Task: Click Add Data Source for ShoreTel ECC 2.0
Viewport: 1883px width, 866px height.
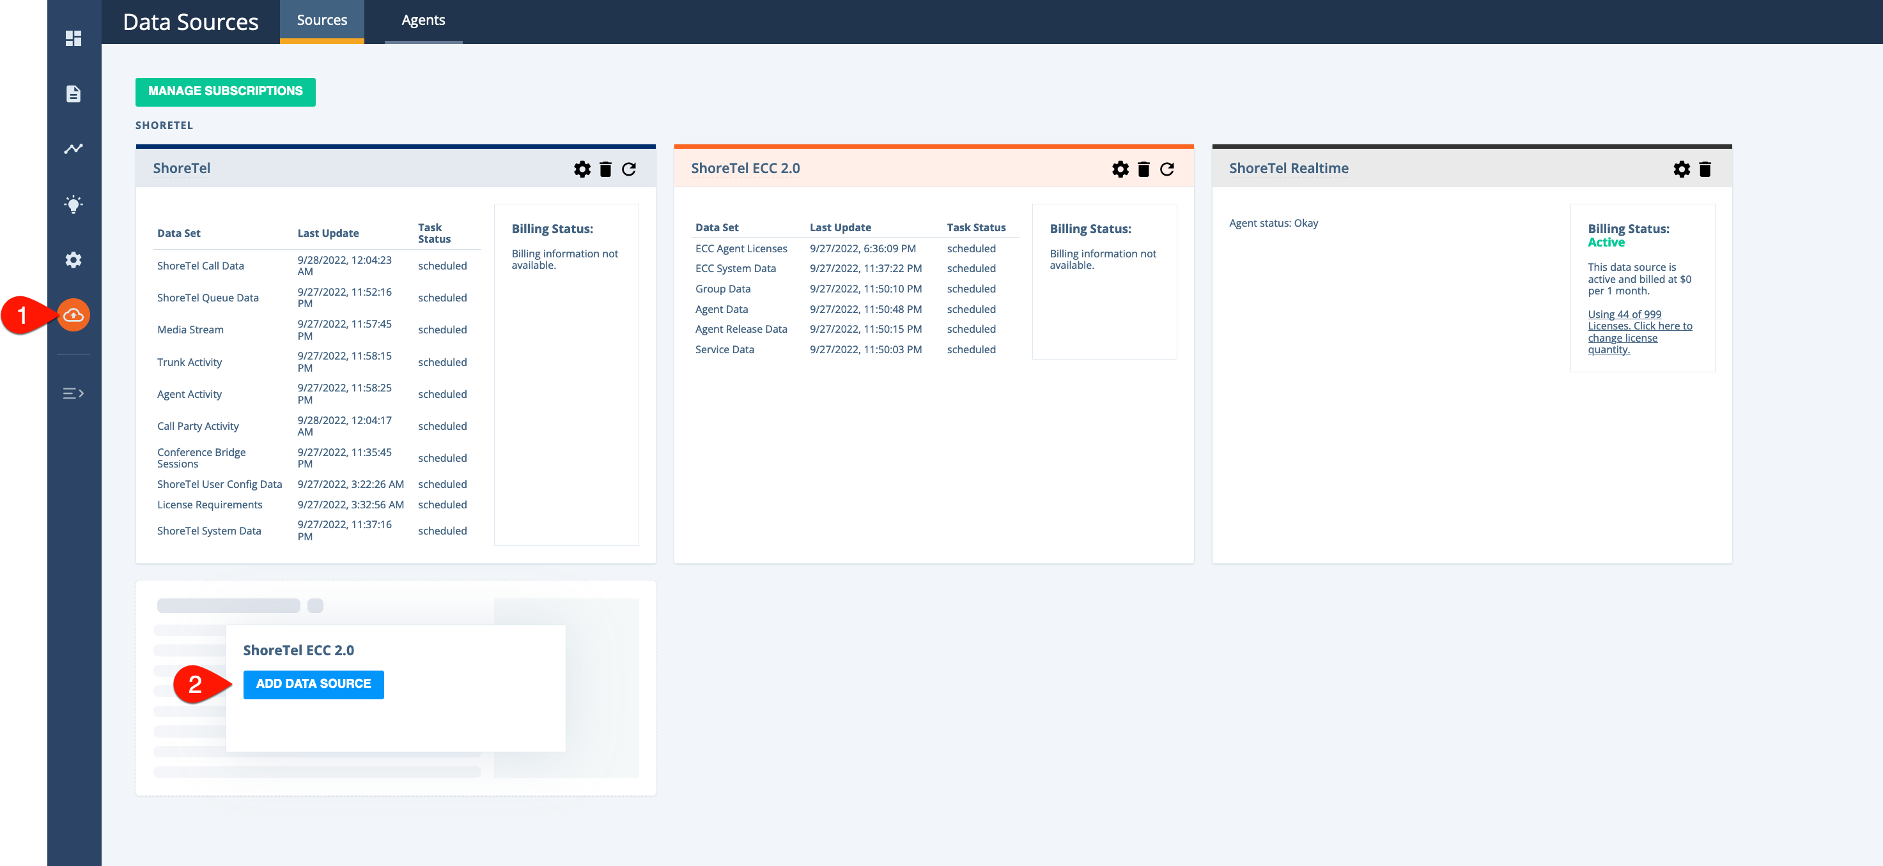Action: point(314,684)
